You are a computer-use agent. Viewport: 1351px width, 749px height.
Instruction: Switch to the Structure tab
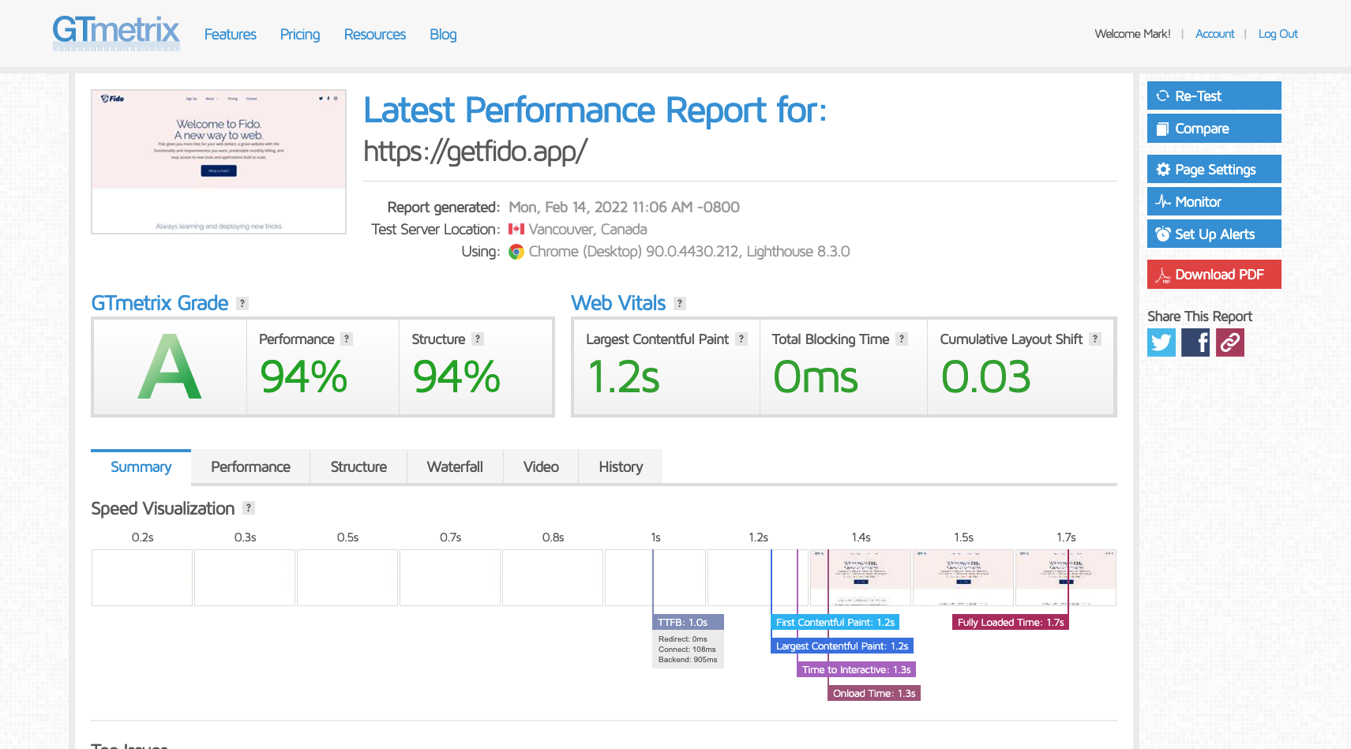click(358, 466)
